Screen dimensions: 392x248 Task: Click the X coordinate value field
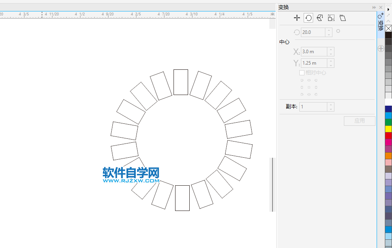pyautogui.click(x=314, y=52)
